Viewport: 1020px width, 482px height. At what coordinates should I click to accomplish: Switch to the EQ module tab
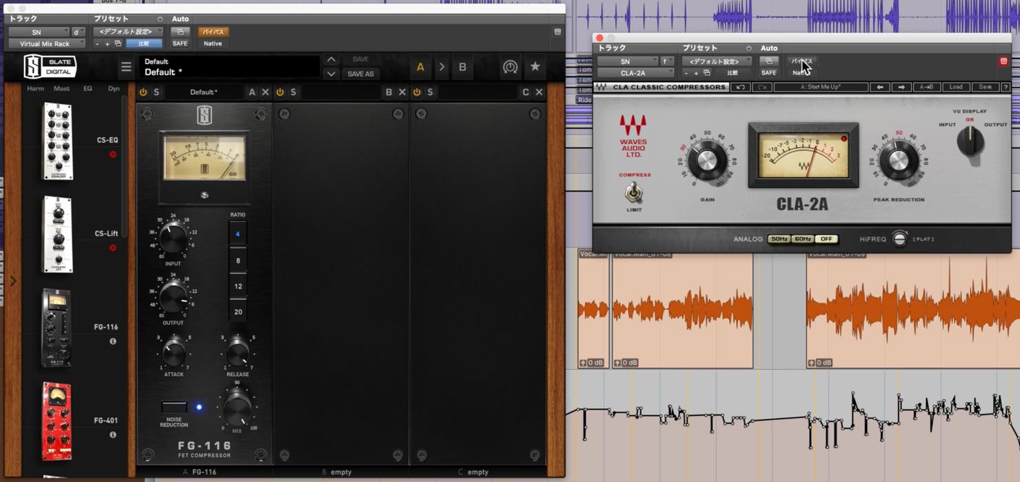pyautogui.click(x=88, y=88)
